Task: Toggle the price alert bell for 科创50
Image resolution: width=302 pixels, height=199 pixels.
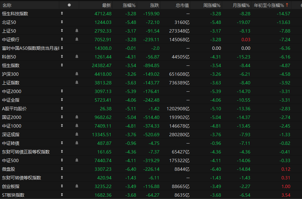Action: point(77,56)
